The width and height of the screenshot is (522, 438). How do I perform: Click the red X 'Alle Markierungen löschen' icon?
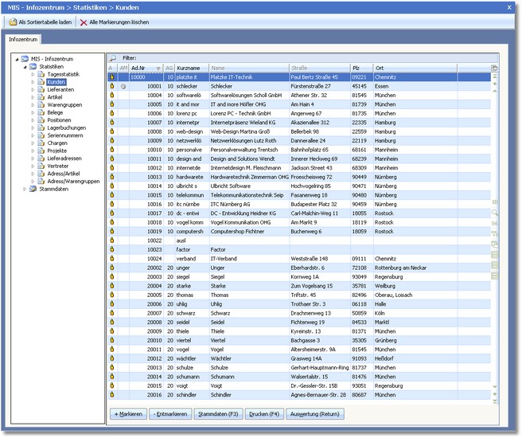click(84, 22)
